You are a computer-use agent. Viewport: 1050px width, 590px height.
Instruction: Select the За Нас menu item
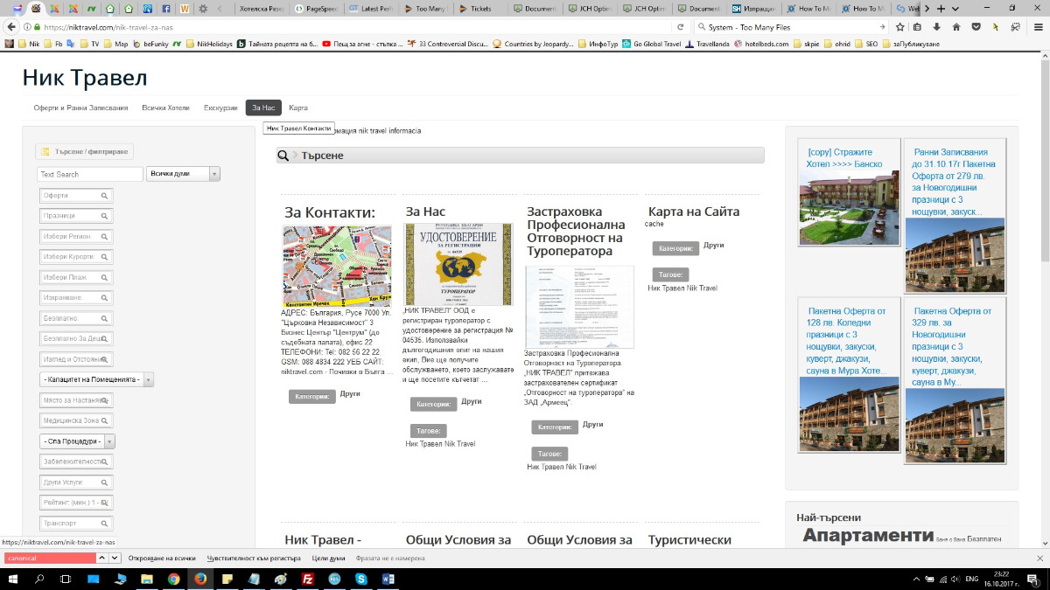263,108
